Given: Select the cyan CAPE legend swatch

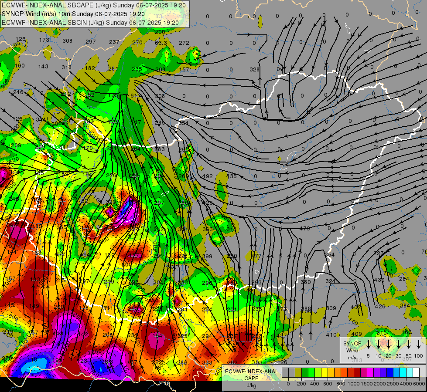Looking at the screenshot, I should pyautogui.click(x=403, y=372).
